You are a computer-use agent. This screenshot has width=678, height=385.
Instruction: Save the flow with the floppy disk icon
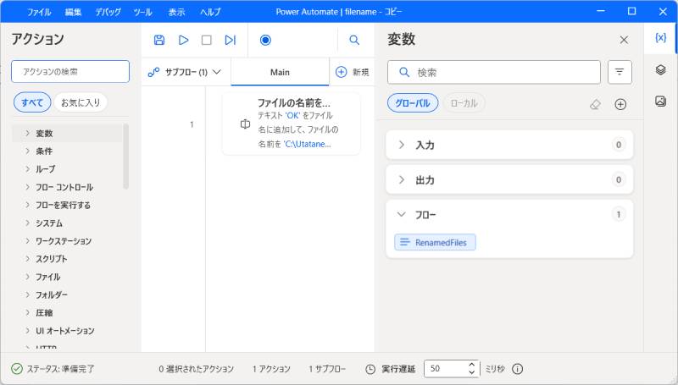[159, 40]
